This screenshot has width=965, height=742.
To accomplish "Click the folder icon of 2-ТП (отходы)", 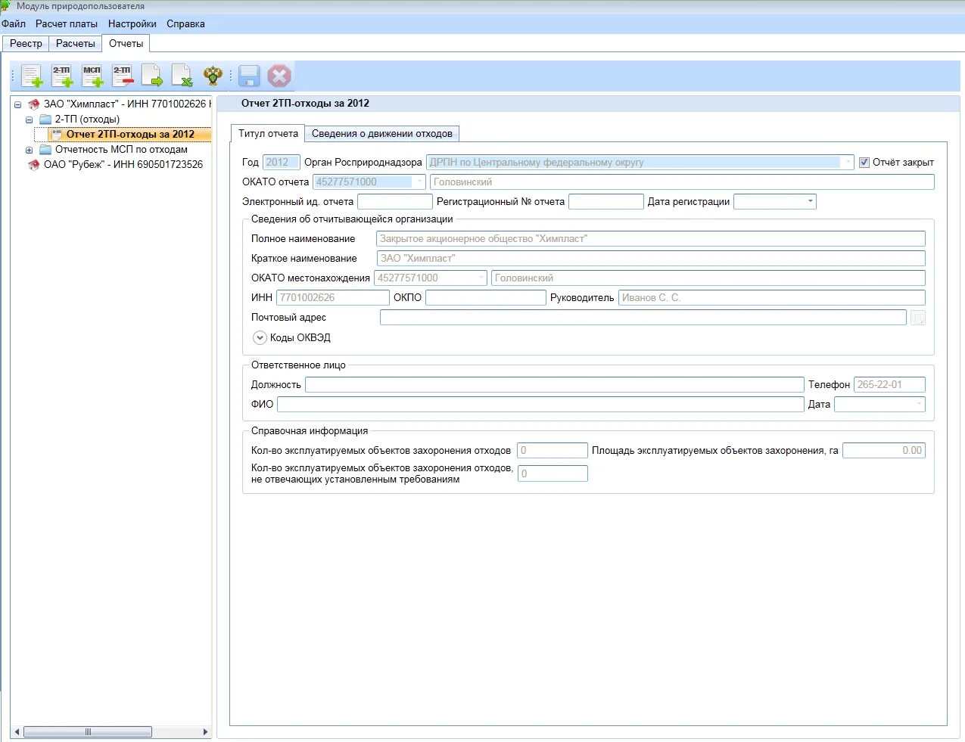I will point(45,120).
